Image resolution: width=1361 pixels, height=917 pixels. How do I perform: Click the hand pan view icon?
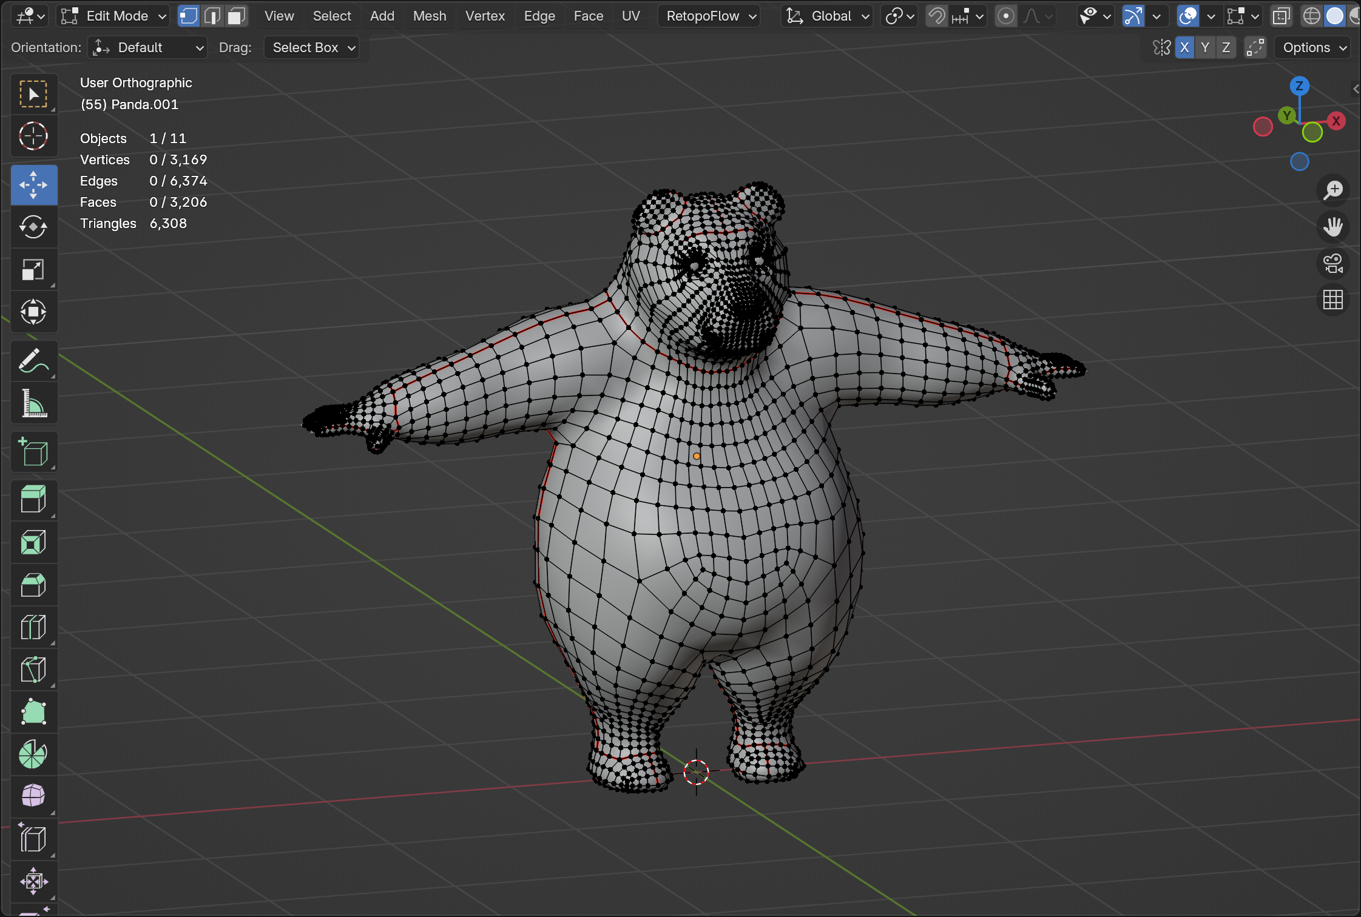[1333, 227]
